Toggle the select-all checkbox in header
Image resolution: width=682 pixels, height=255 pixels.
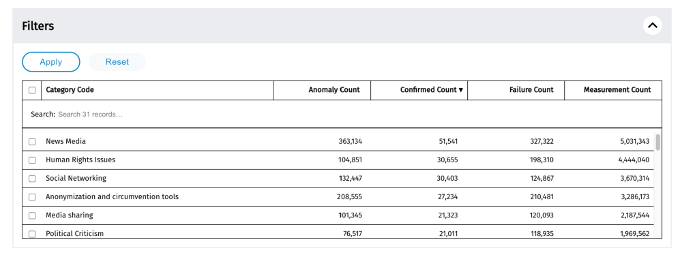tap(32, 90)
